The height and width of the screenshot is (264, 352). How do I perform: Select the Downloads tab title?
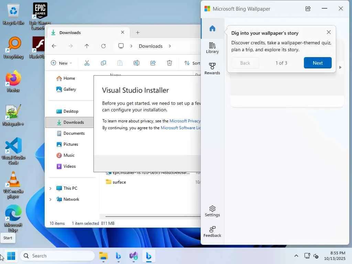click(x=70, y=33)
